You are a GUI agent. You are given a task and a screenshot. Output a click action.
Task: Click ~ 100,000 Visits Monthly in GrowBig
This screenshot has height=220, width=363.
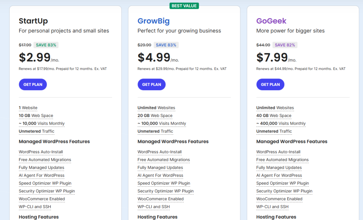pos(162,123)
